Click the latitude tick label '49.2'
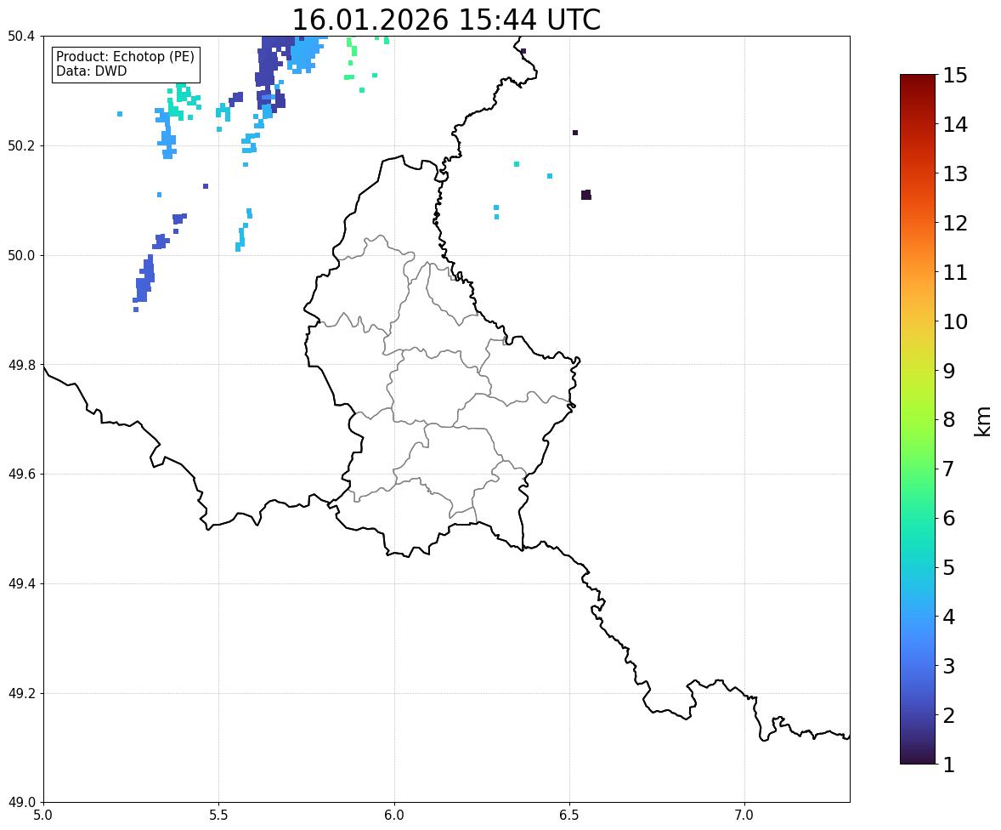Viewport: 1001px width, 830px height. tap(22, 693)
